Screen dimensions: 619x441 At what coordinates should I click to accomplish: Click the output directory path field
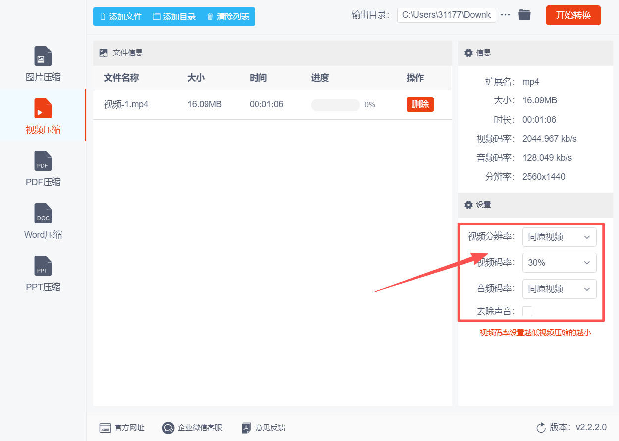(x=447, y=15)
